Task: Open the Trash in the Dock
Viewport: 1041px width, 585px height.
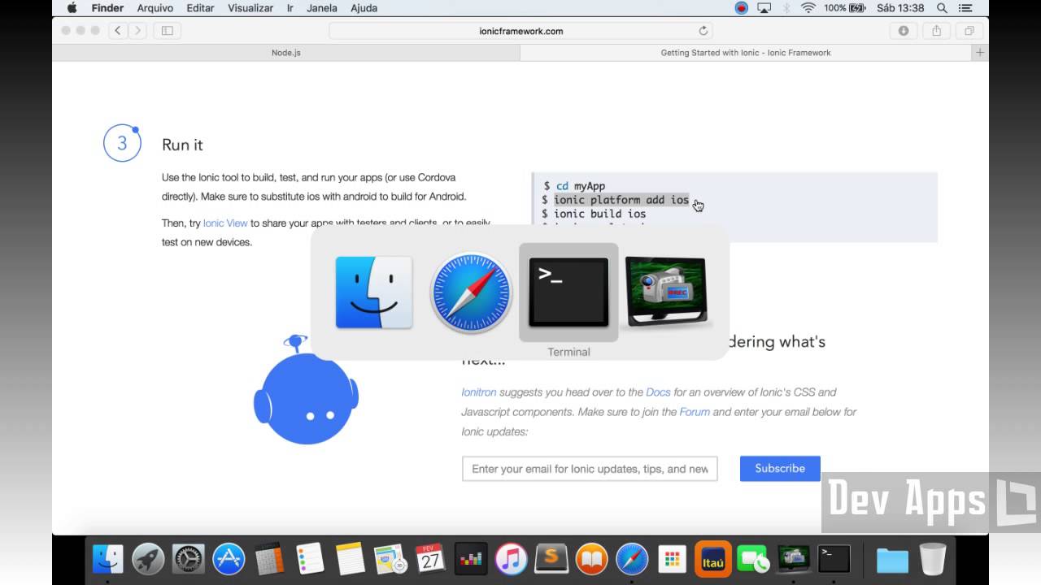Action: [933, 559]
